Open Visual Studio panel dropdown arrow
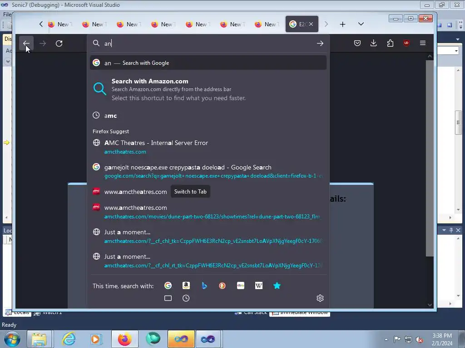Viewport: 465px width, 348px height. click(444, 230)
